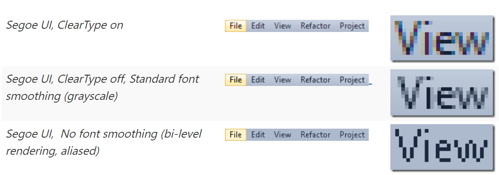Viewport: 499px width, 175px height.
Task: Choose Project in the aliased menu bar
Action: pos(352,135)
